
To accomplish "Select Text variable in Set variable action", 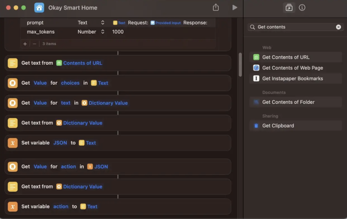I will (89, 206).
